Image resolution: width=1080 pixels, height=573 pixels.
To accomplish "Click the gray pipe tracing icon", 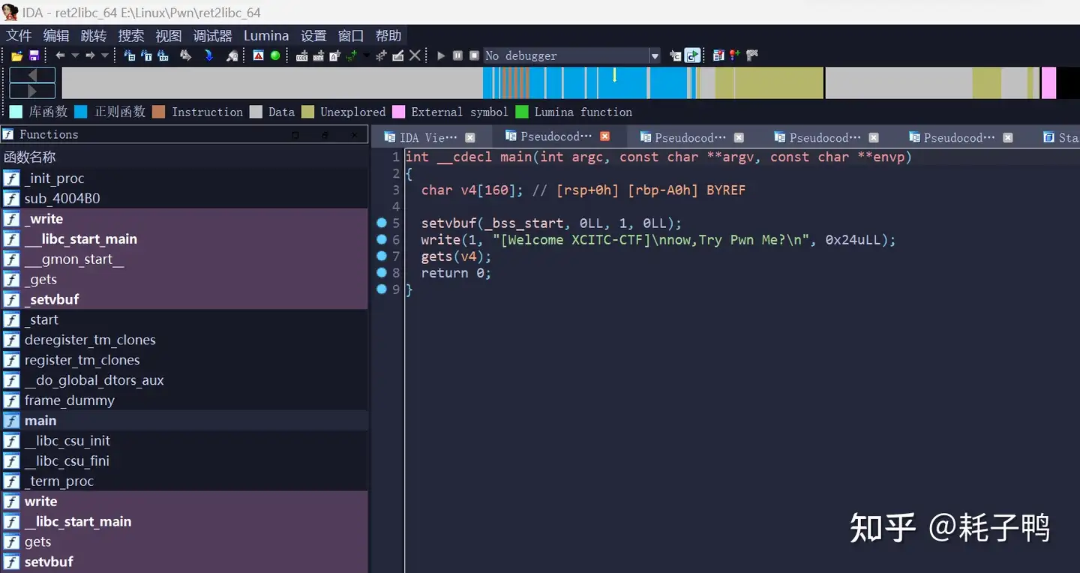I will 752,55.
